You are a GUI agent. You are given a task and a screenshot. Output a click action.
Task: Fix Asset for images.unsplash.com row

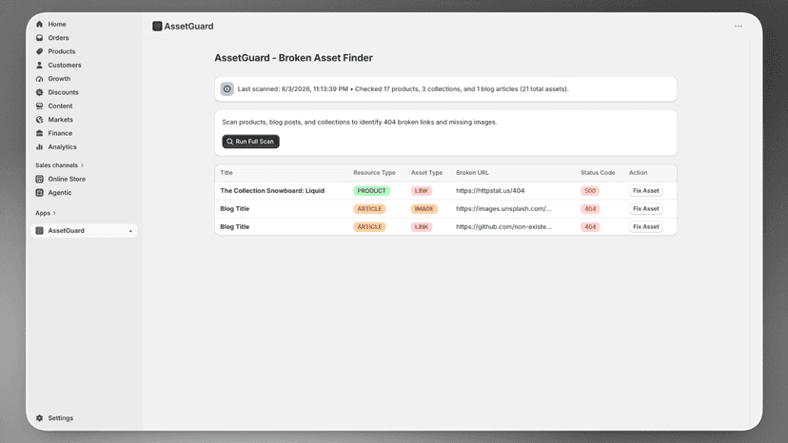[646, 209]
